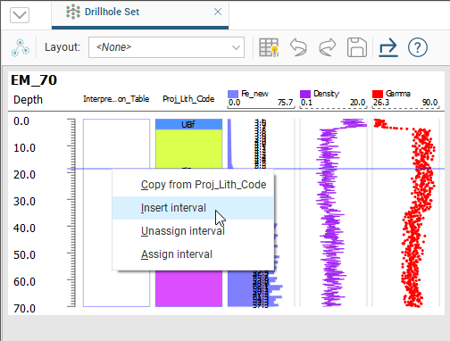
Task: Click the Fe_new column label
Action: click(254, 94)
